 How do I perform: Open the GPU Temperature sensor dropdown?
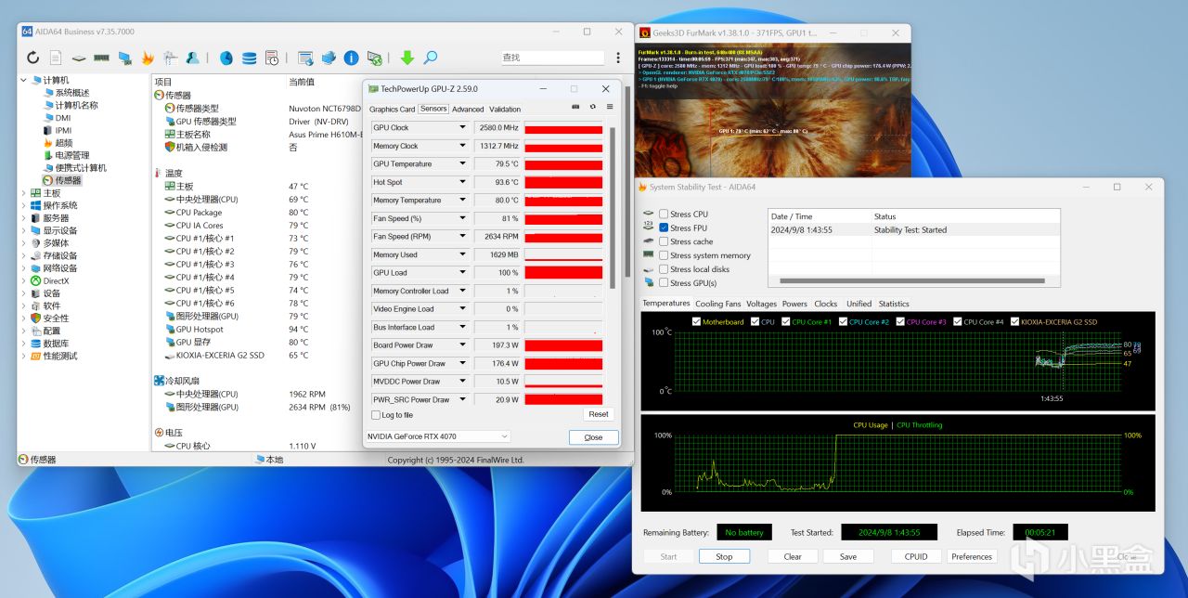tap(463, 164)
